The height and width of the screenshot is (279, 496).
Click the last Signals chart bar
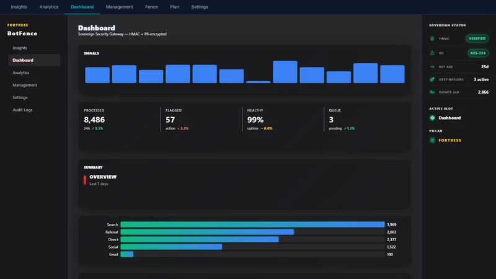[x=392, y=74]
